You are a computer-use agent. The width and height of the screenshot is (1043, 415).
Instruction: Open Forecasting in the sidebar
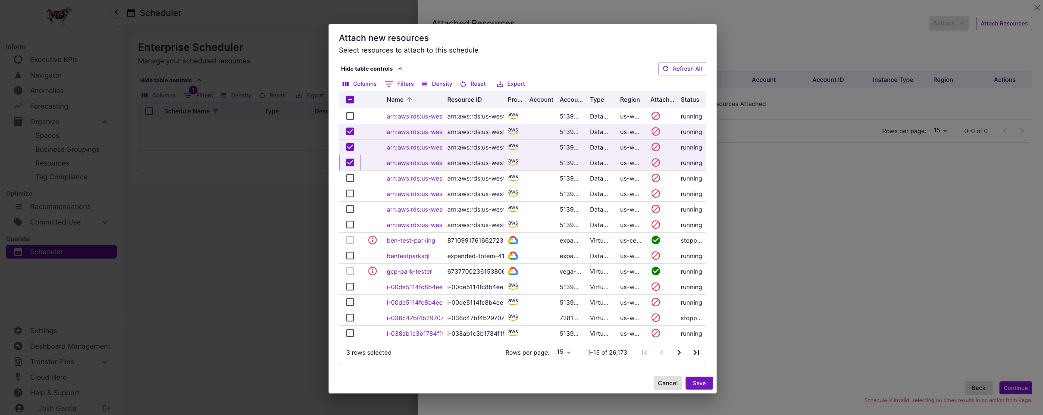49,106
